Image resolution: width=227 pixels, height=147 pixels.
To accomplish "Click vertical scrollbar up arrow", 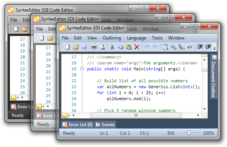I will pos(204,60).
